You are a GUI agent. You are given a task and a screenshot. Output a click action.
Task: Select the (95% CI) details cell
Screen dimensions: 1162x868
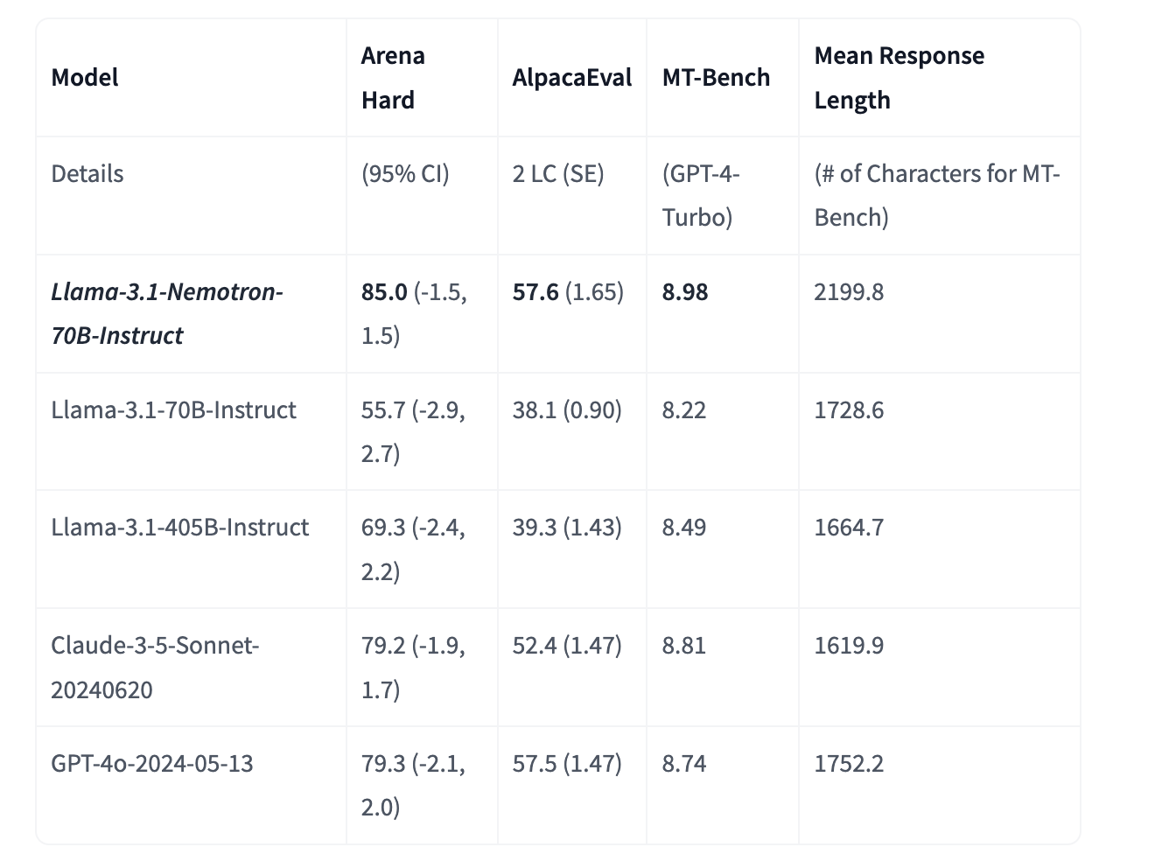[x=405, y=174]
